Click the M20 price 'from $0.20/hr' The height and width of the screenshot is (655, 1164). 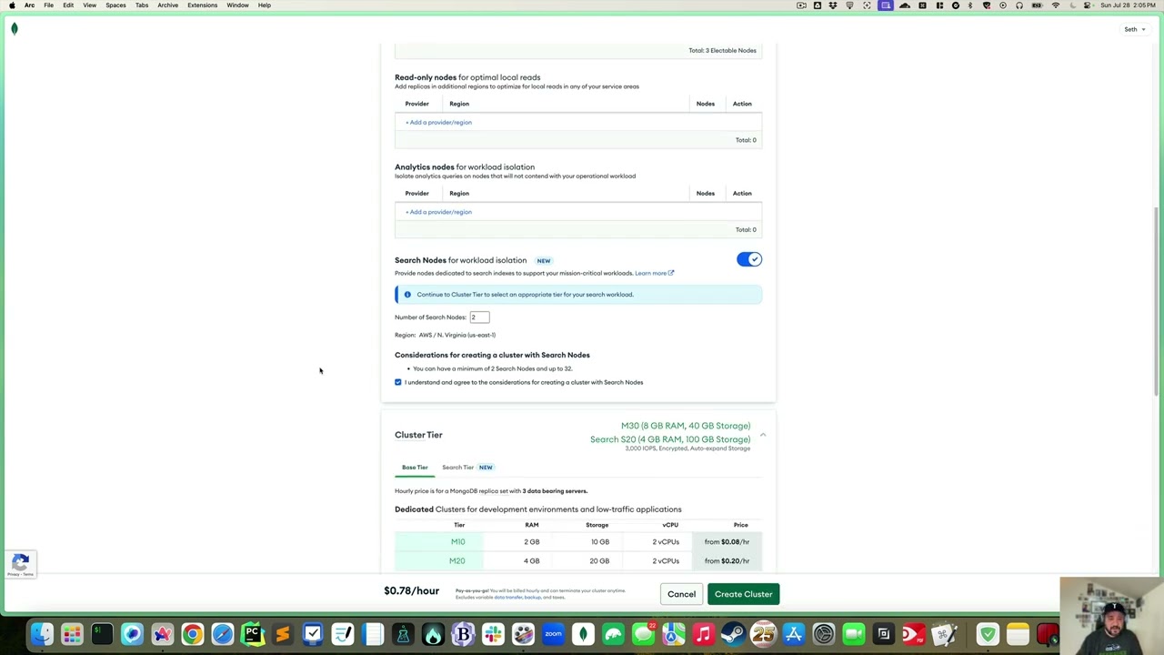click(727, 561)
